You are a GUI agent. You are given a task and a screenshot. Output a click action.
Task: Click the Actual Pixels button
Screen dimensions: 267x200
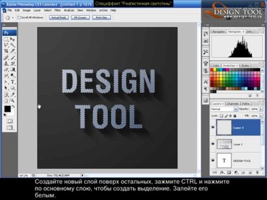59,18
